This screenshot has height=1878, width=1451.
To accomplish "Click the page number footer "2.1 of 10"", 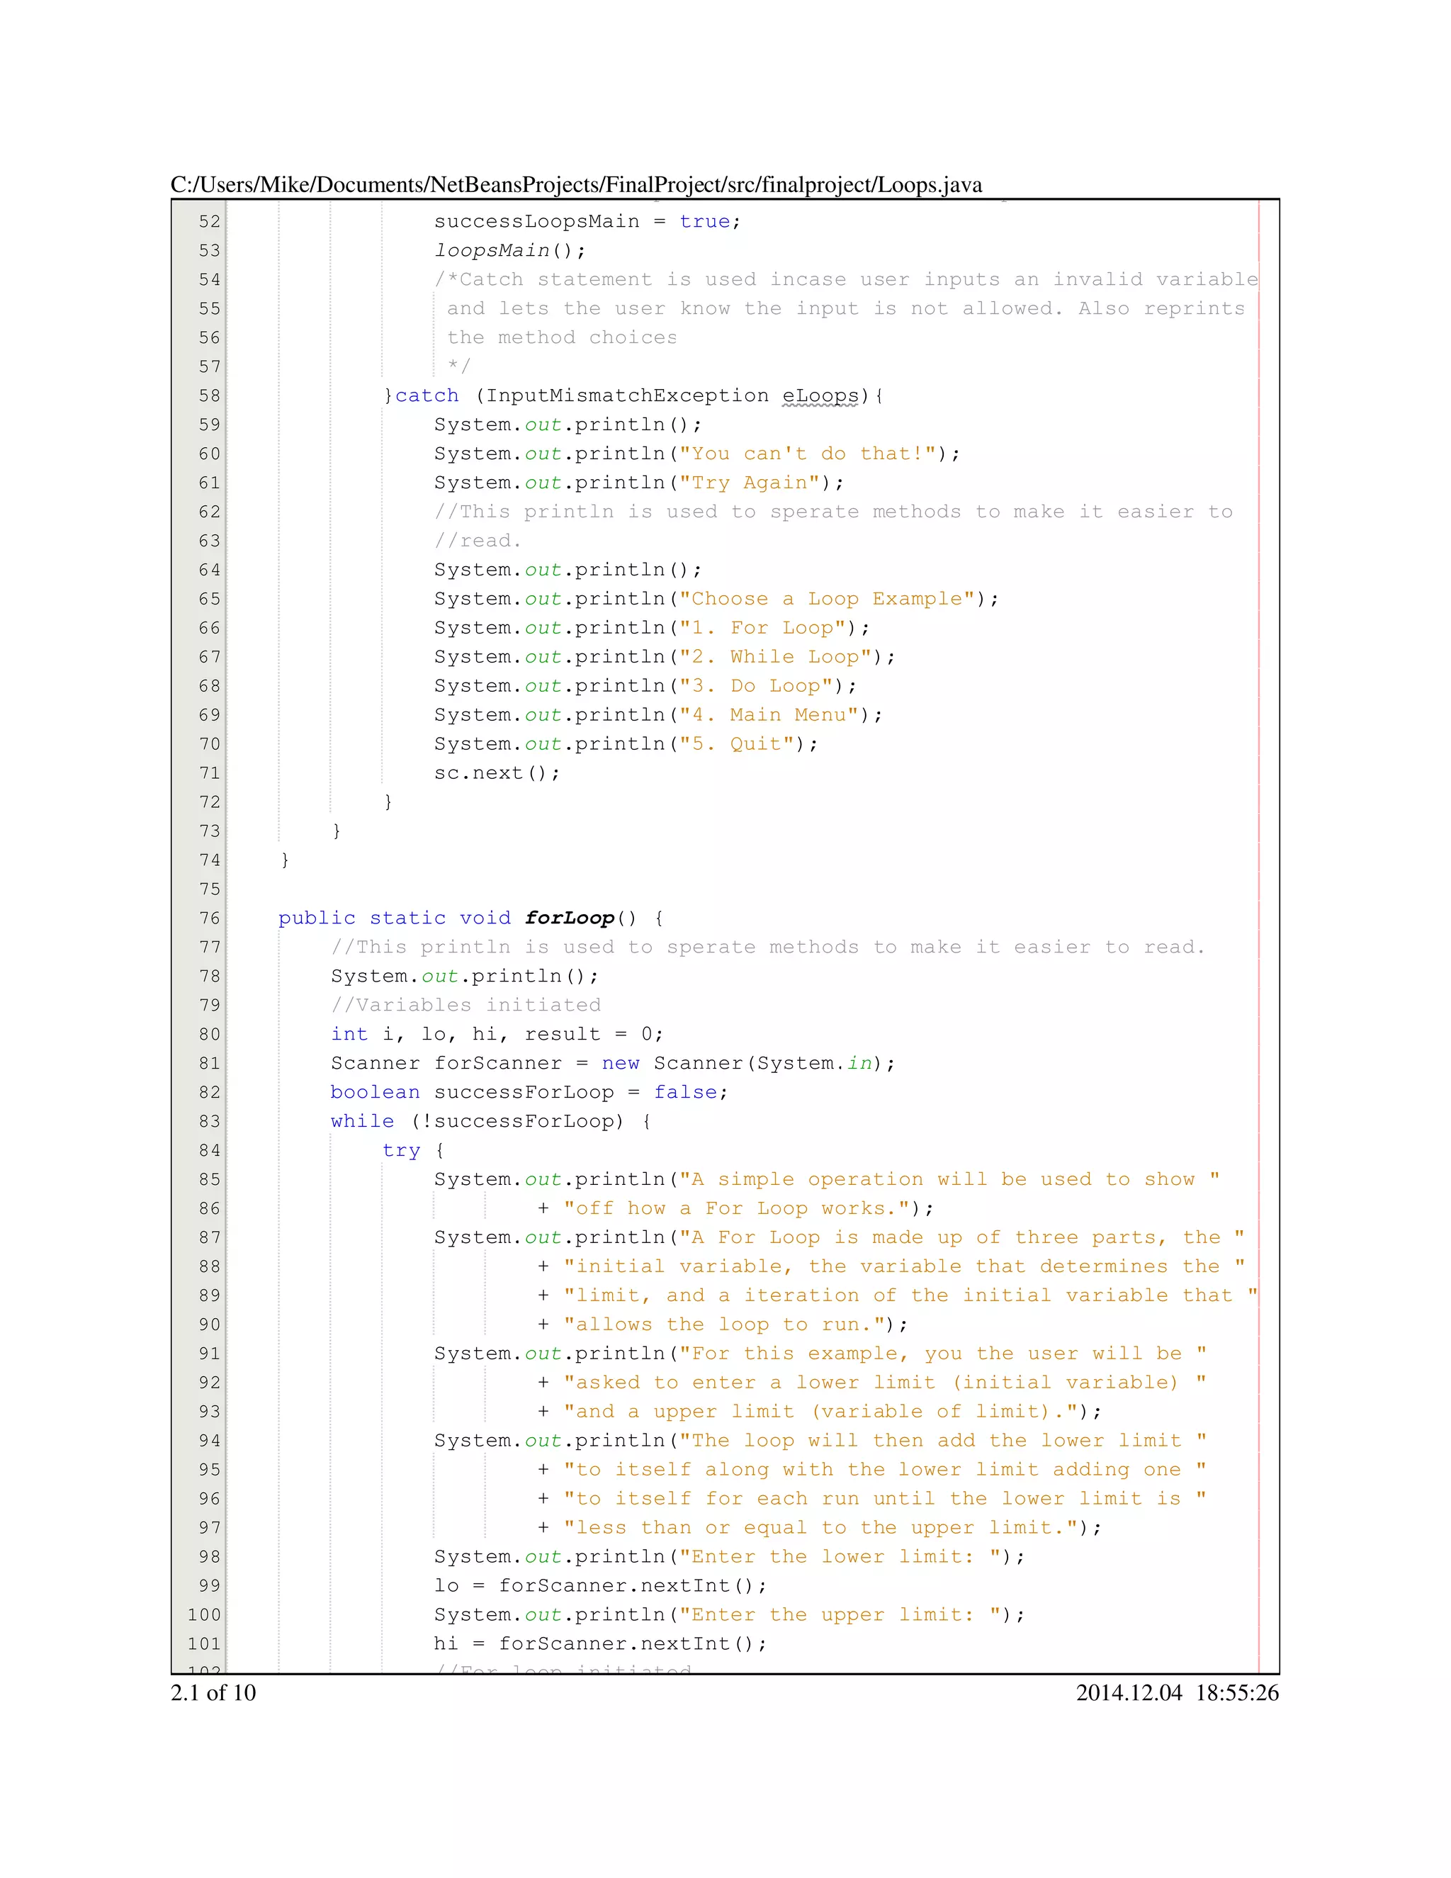I will point(213,1693).
